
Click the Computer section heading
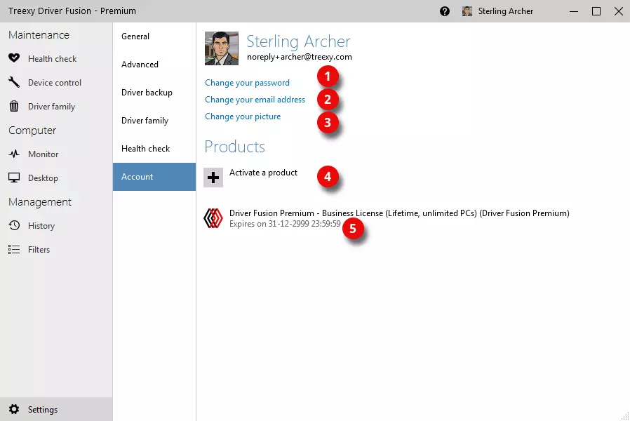pos(32,131)
